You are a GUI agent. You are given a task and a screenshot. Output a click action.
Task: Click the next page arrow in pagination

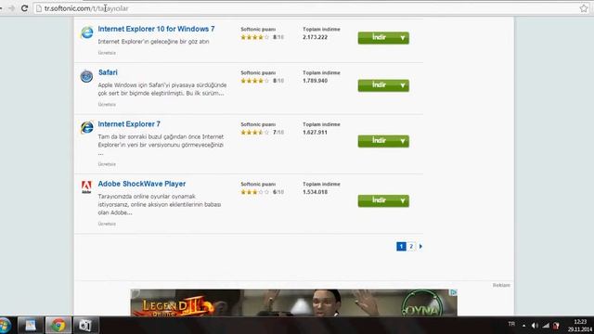pyautogui.click(x=420, y=247)
